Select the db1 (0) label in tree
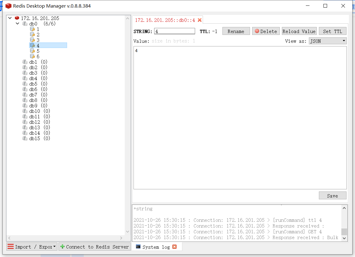Screen dimensions: 355x257 [38, 62]
